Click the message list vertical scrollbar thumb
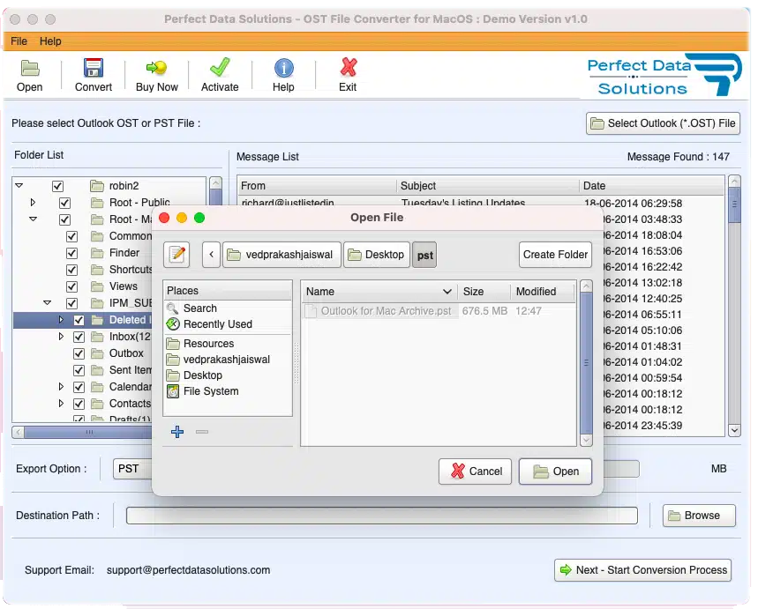This screenshot has width=758, height=609. click(x=734, y=205)
